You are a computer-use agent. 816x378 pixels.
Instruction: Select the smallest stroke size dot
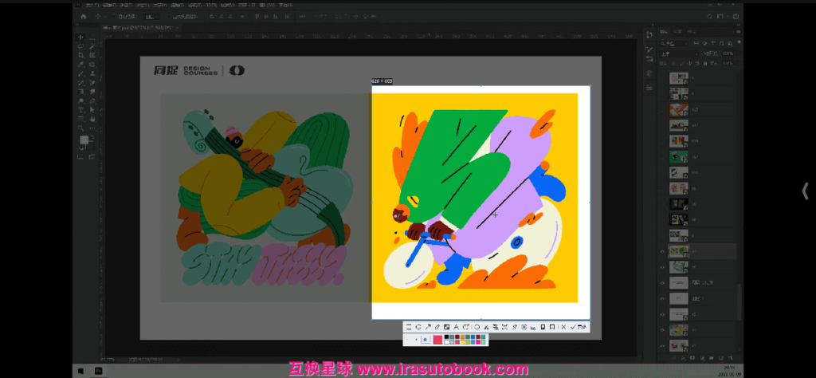tap(407, 340)
